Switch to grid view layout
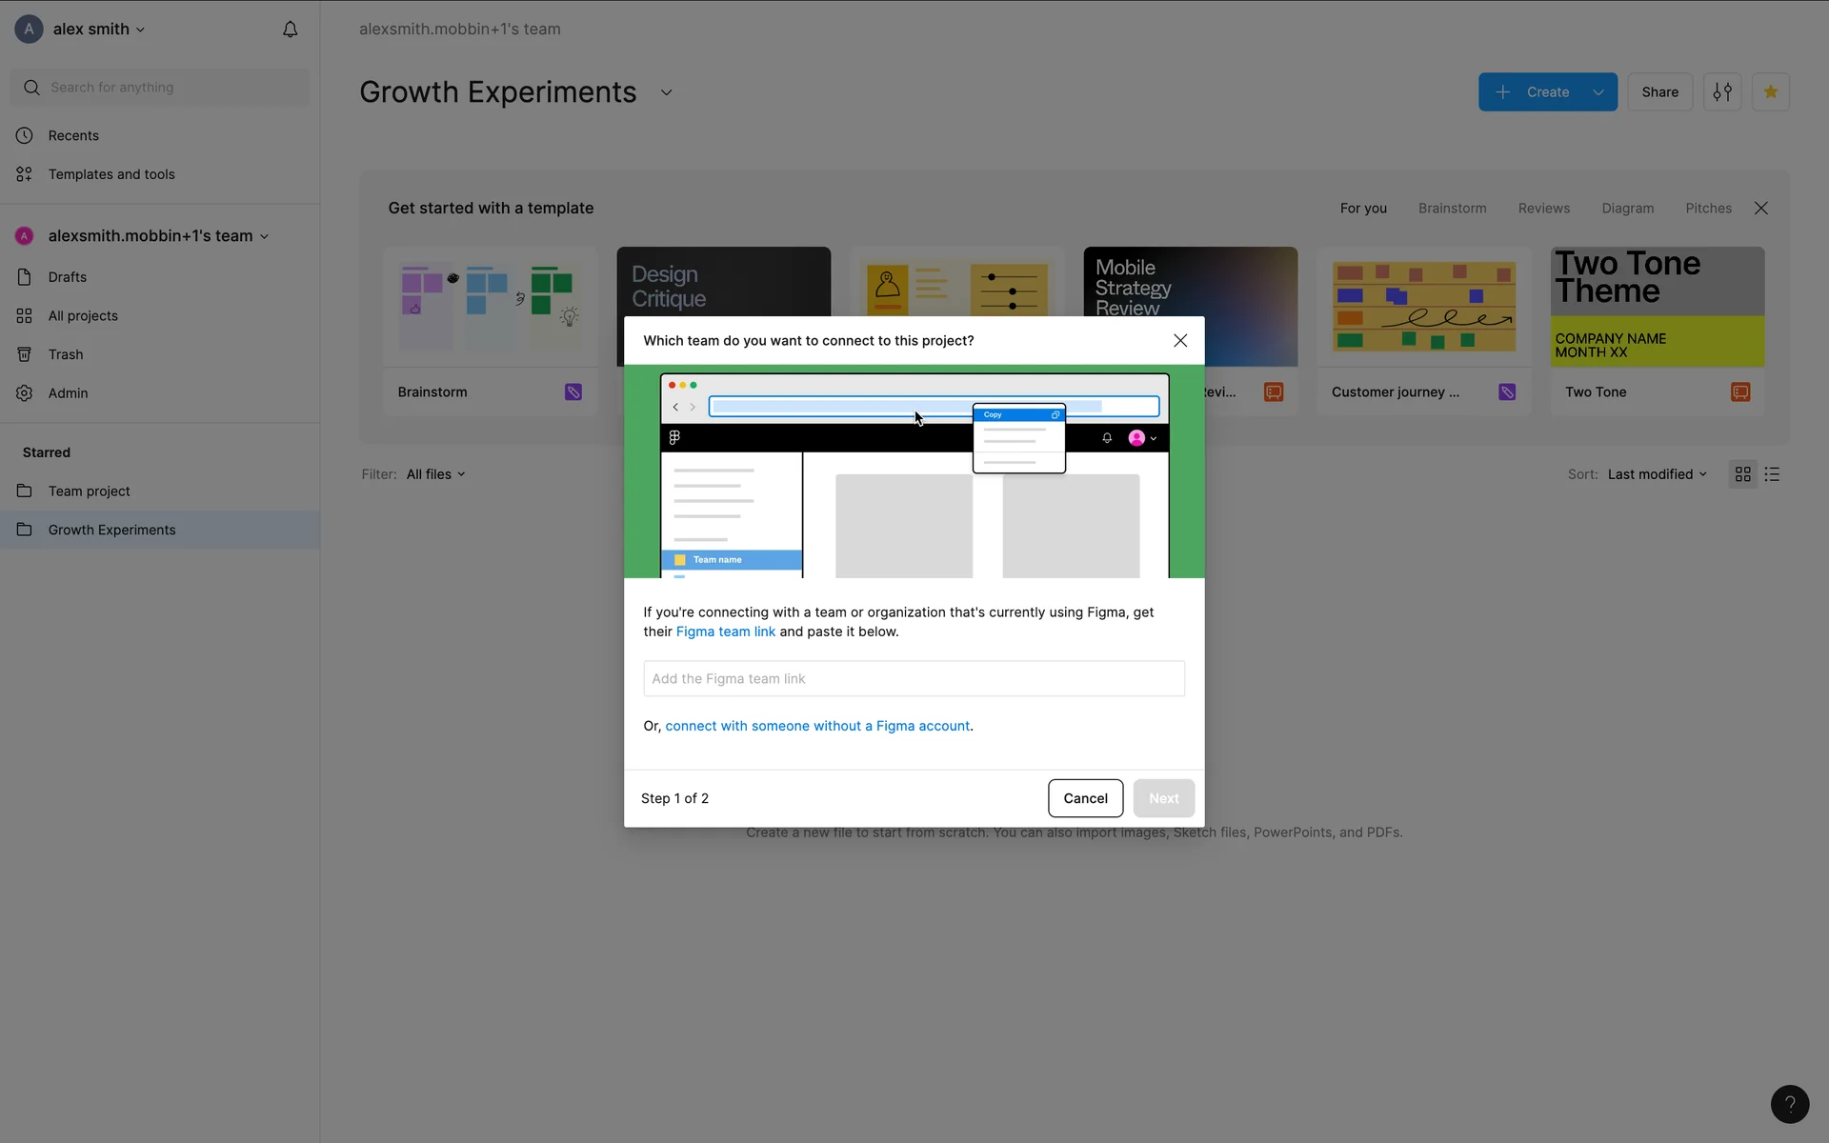 (x=1742, y=474)
